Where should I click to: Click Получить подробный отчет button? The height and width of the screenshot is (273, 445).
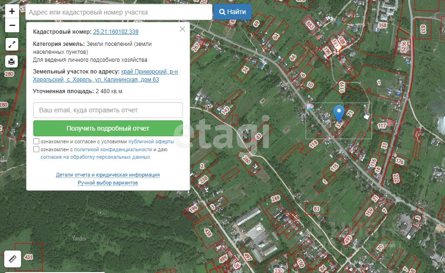108,128
